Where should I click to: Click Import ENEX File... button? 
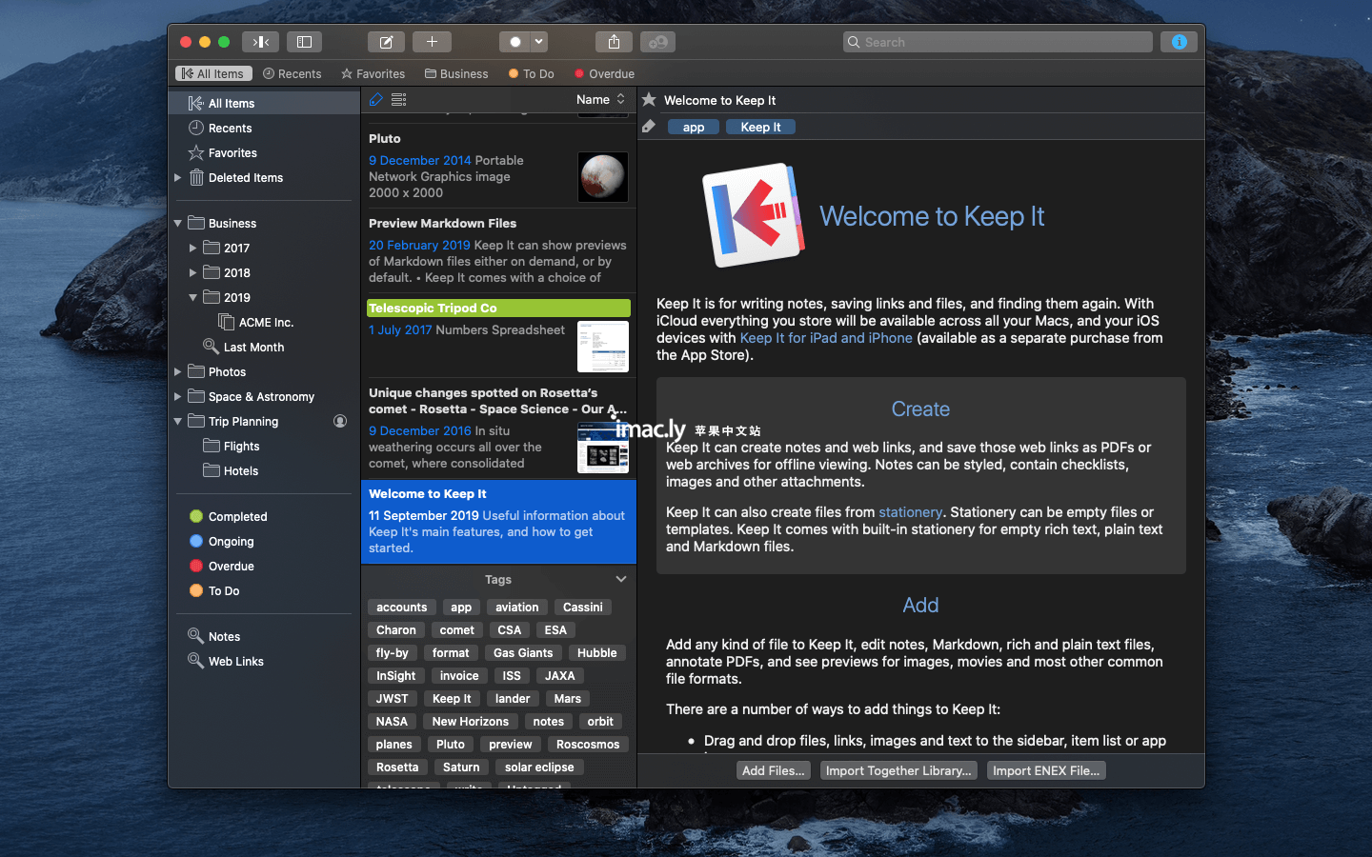[1046, 770]
